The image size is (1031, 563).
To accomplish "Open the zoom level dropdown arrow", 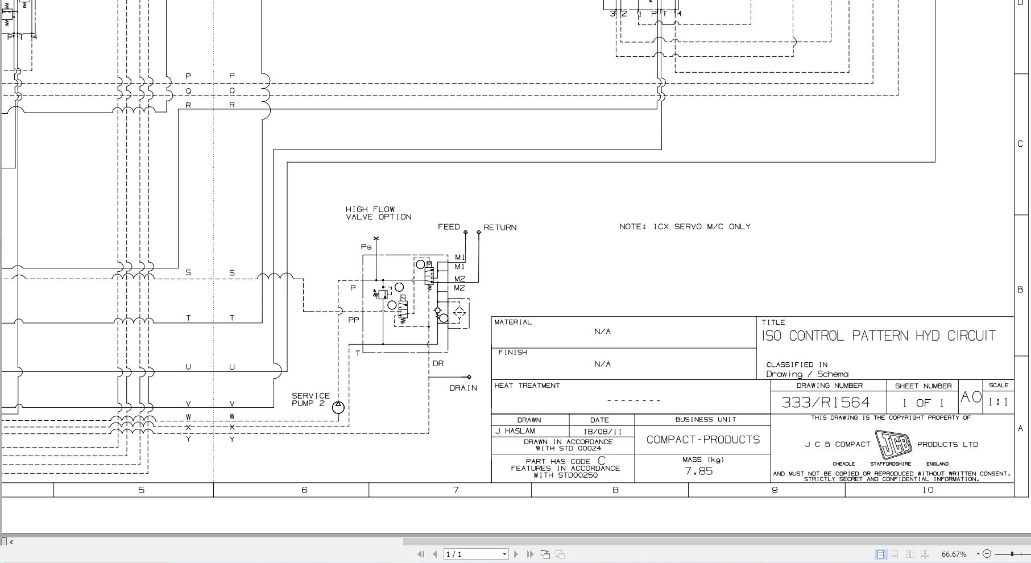I will tap(978, 554).
